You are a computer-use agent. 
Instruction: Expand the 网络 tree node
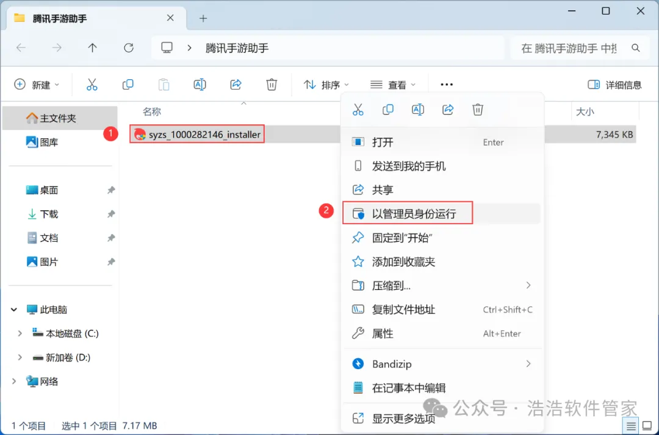(14, 381)
